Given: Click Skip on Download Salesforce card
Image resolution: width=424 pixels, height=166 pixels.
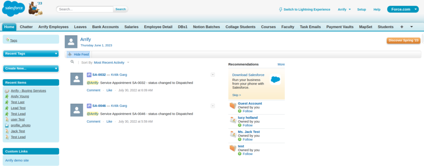Looking at the screenshot, I should [x=236, y=95].
